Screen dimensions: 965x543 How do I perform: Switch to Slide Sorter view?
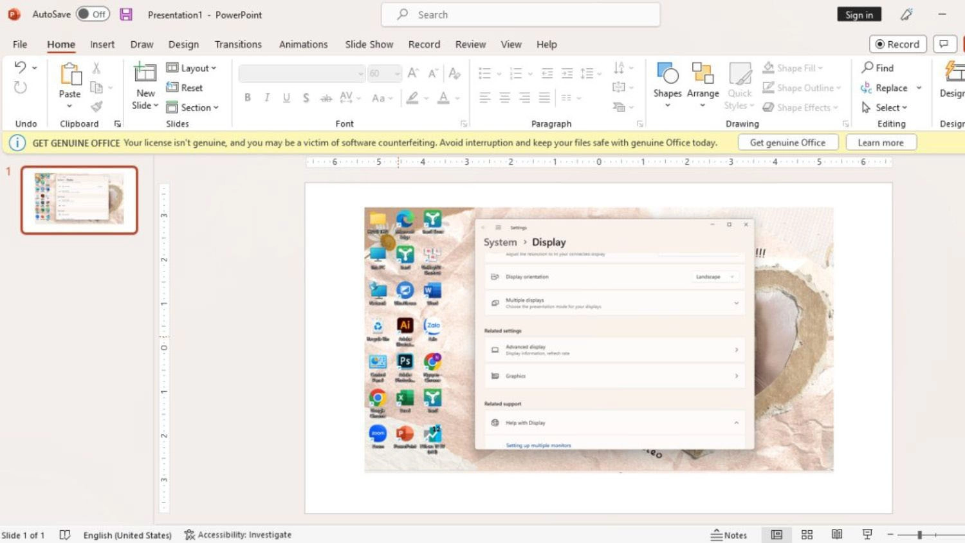(807, 535)
